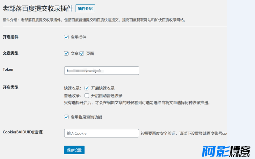Image resolution: width=255 pixels, height=159 pixels.
Task: Focus the 输入Cookie input field
Action: click(101, 133)
